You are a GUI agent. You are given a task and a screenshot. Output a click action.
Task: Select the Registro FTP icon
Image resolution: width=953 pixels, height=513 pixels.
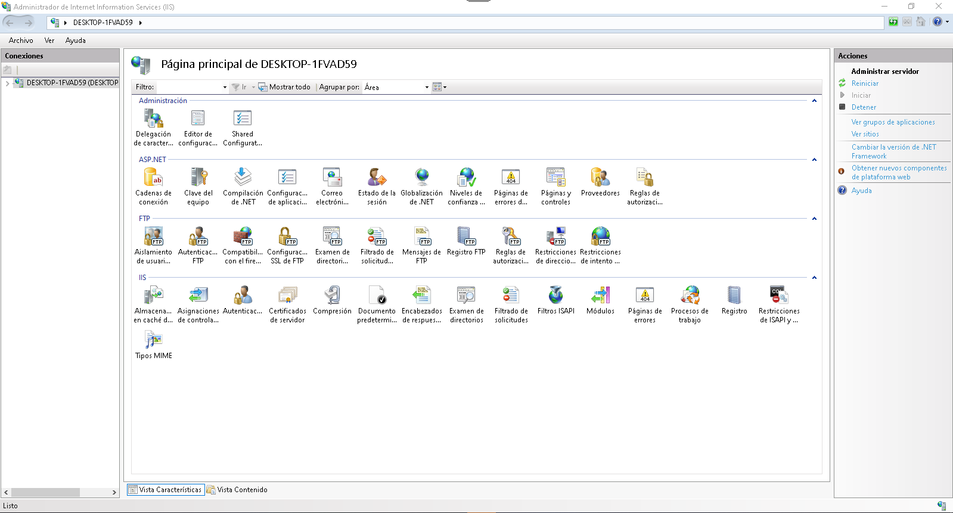coord(466,237)
